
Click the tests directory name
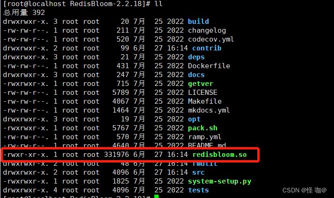pyautogui.click(x=198, y=190)
